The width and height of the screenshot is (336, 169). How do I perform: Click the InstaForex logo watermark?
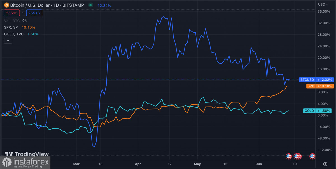pos(25,163)
